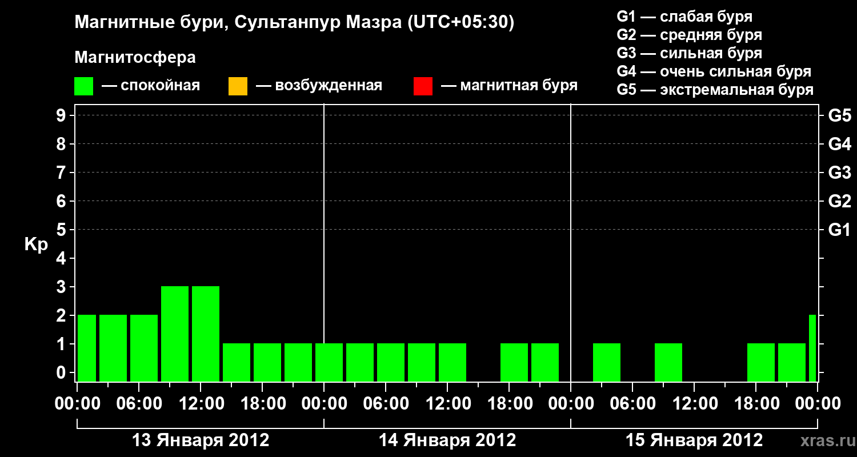This screenshot has width=857, height=457.
Task: Click the 'G1 — слабая буря' legend line
Action: click(684, 17)
